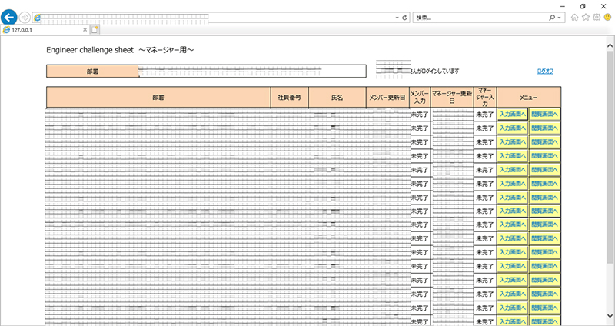The height and width of the screenshot is (326, 615).
Task: Click the さんがログインしています status text
Action: pyautogui.click(x=434, y=72)
